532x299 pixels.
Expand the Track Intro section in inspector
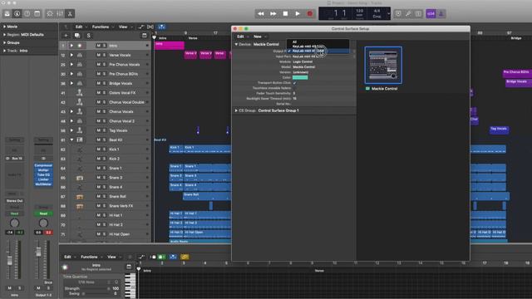(4, 51)
